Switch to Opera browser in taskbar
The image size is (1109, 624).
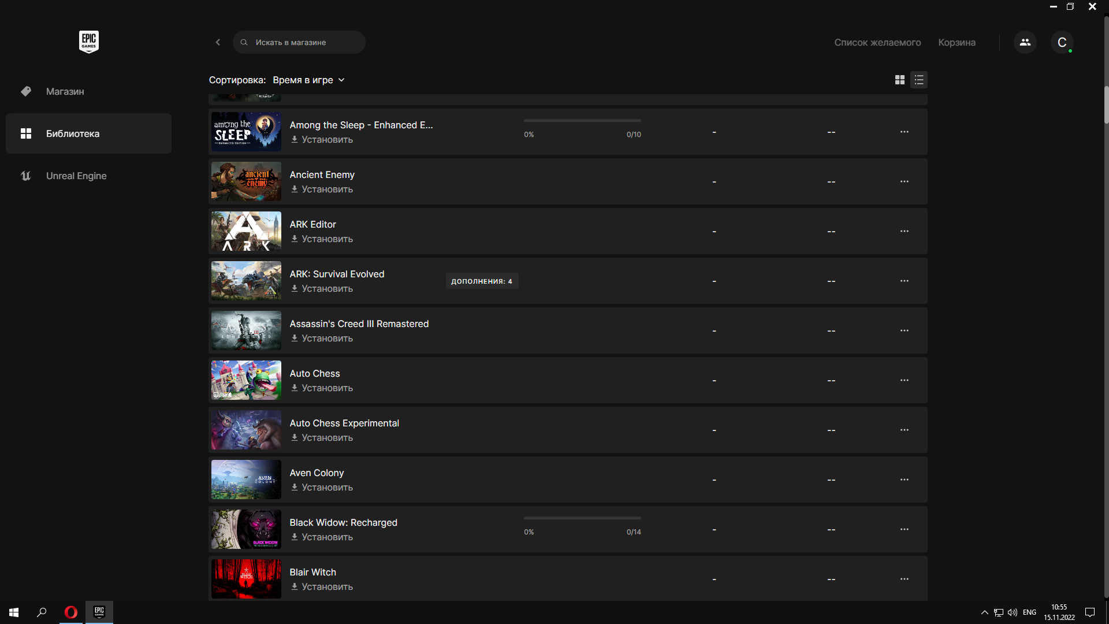coord(71,612)
